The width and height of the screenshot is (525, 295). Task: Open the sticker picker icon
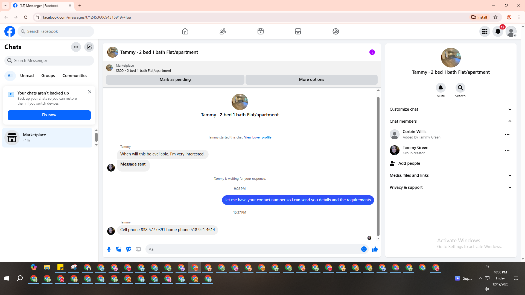pos(129,249)
